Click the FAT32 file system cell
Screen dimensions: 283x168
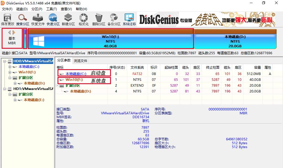(137, 74)
